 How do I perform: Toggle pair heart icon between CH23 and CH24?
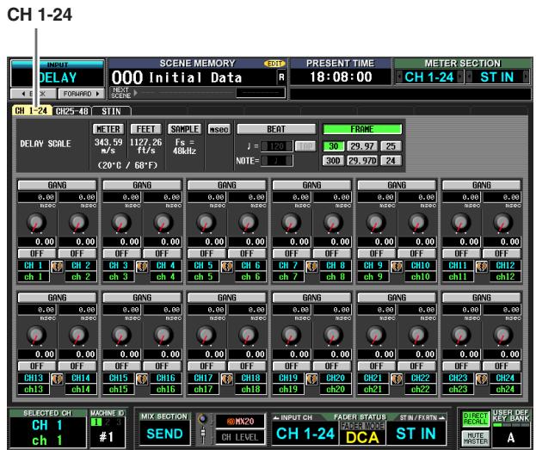pos(482,379)
